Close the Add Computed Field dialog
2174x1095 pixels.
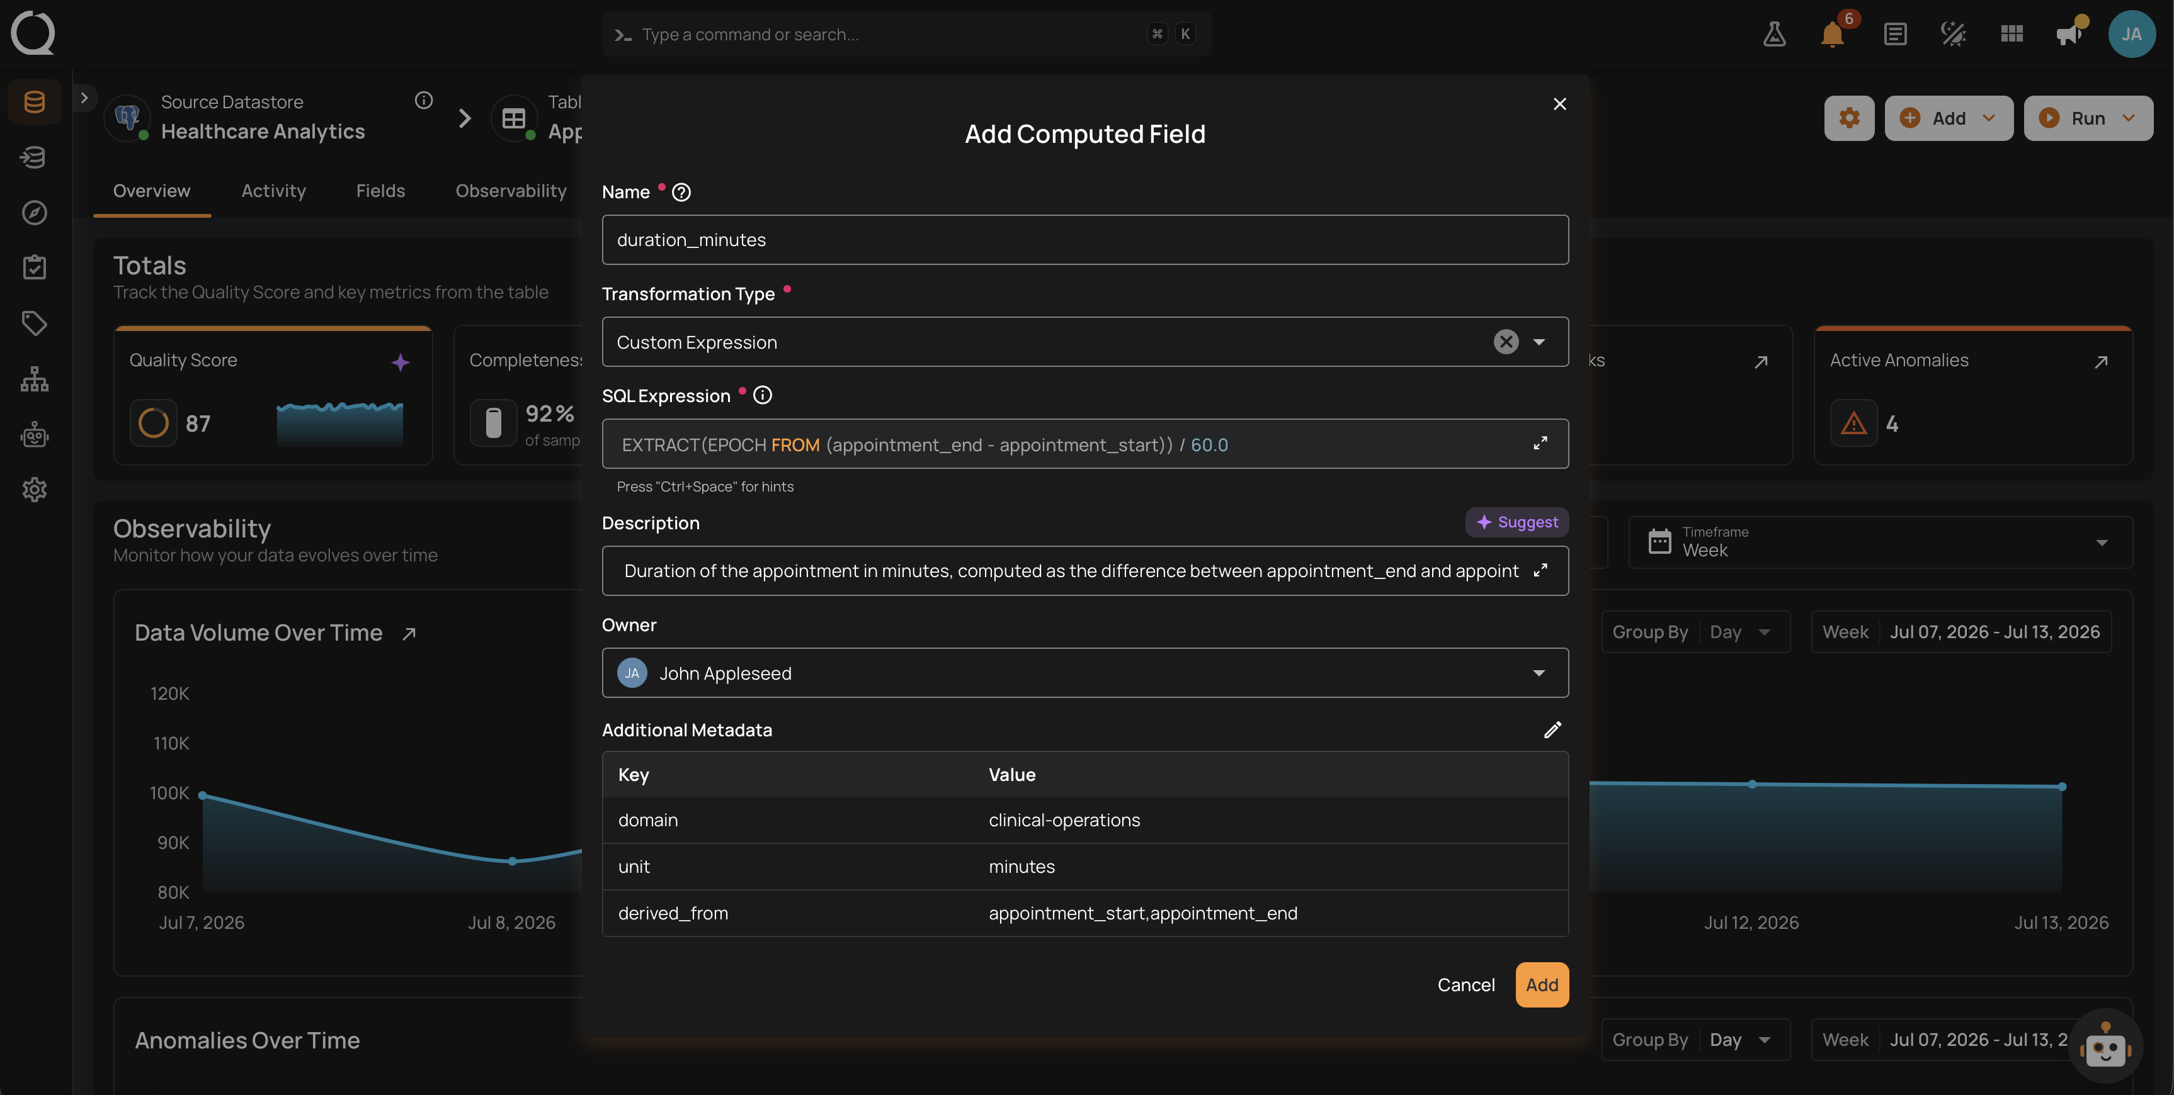pos(1559,103)
